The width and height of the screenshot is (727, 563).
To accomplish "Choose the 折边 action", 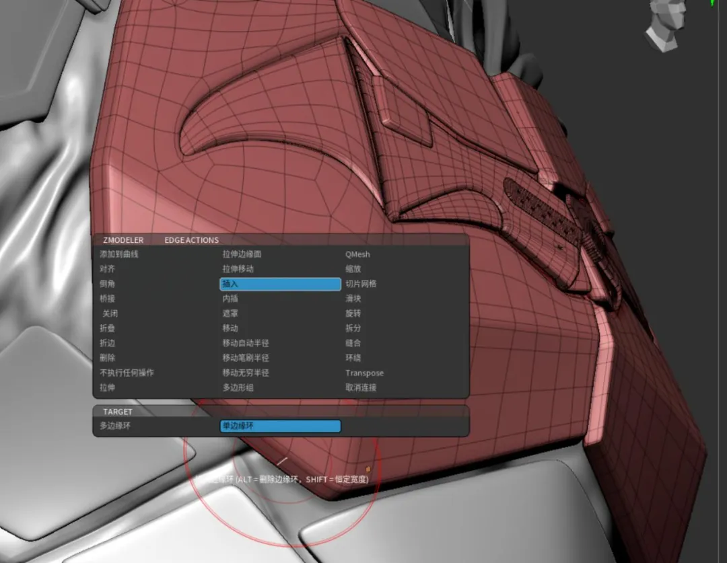I will [x=107, y=343].
